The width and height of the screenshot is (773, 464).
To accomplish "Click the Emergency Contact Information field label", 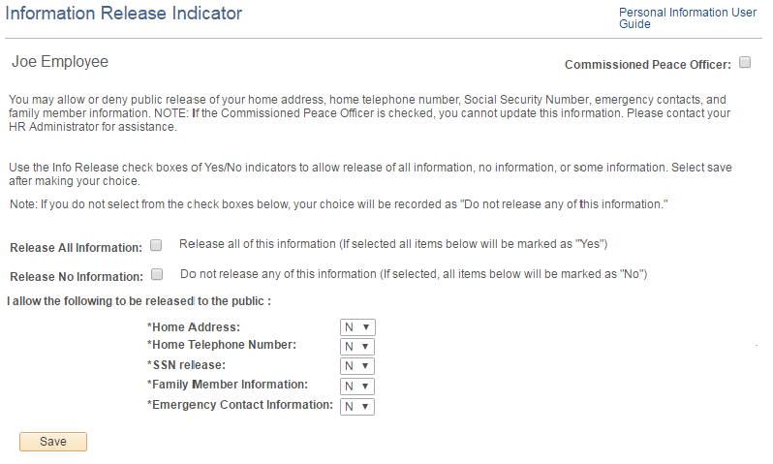I will click(x=239, y=405).
